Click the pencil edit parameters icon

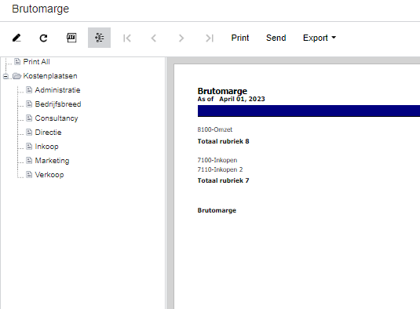point(16,38)
